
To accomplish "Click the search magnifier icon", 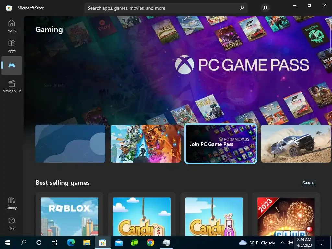I will [x=242, y=8].
